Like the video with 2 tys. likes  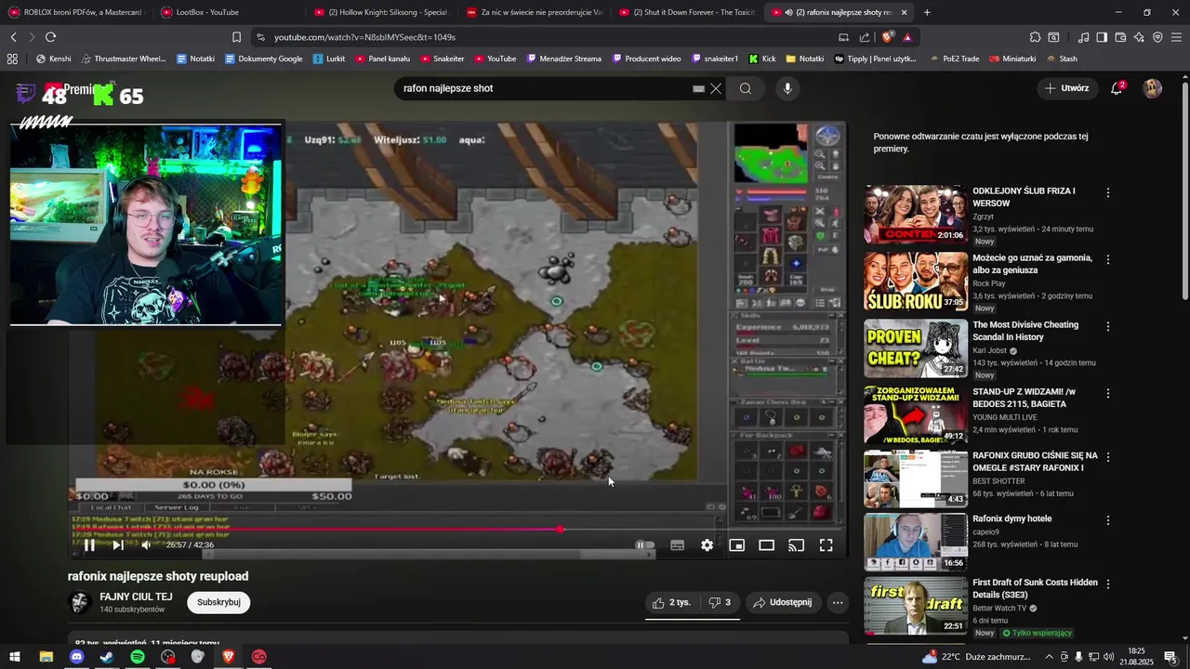click(671, 602)
